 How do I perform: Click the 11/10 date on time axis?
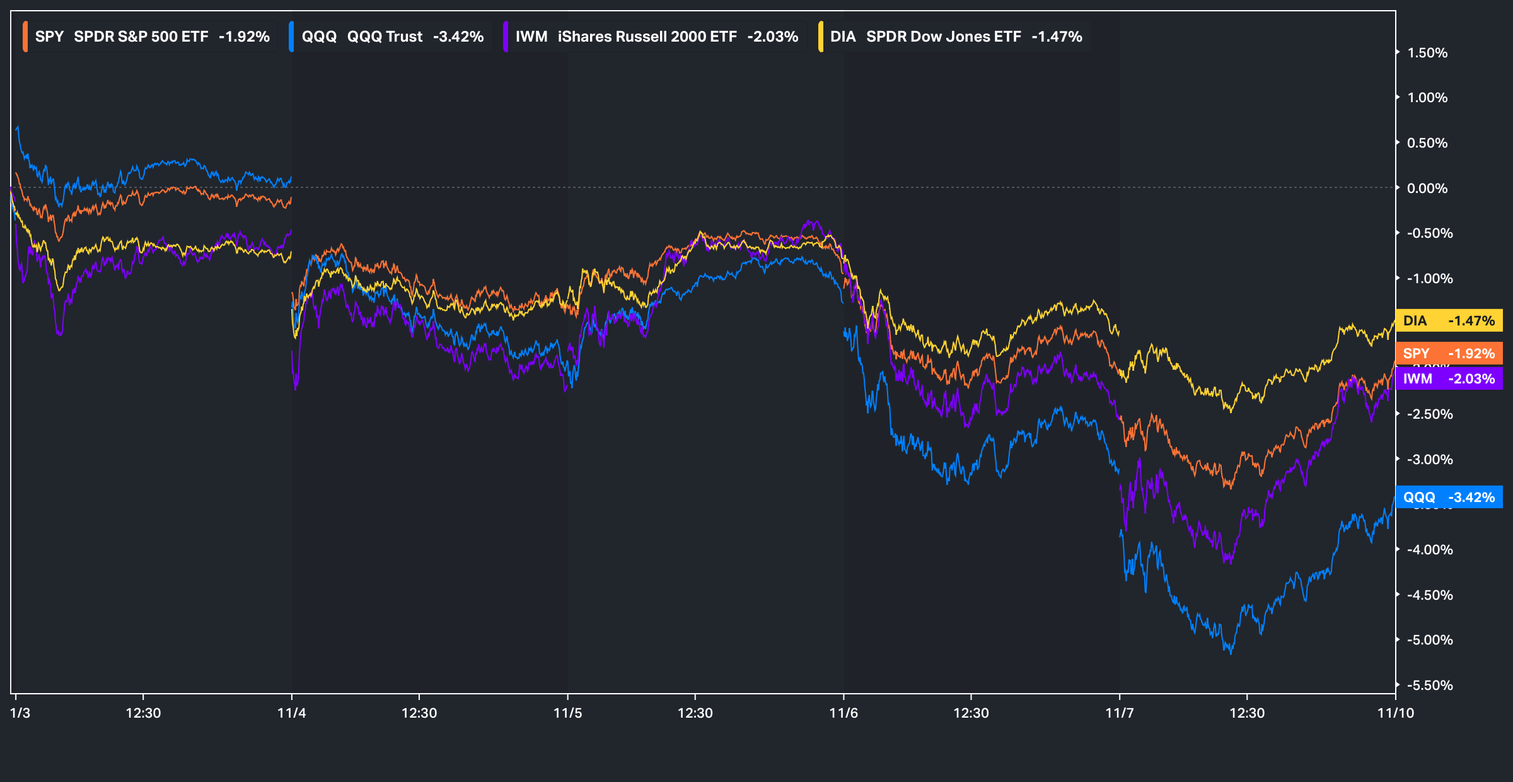click(1395, 713)
